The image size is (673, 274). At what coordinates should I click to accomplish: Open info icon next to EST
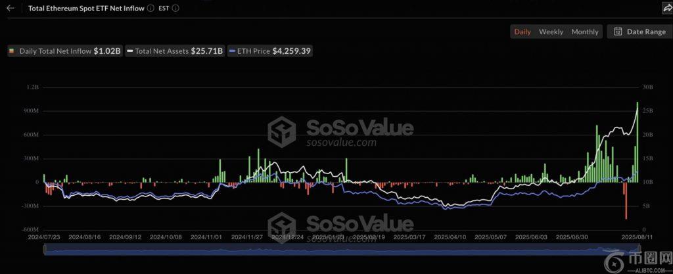(175, 9)
